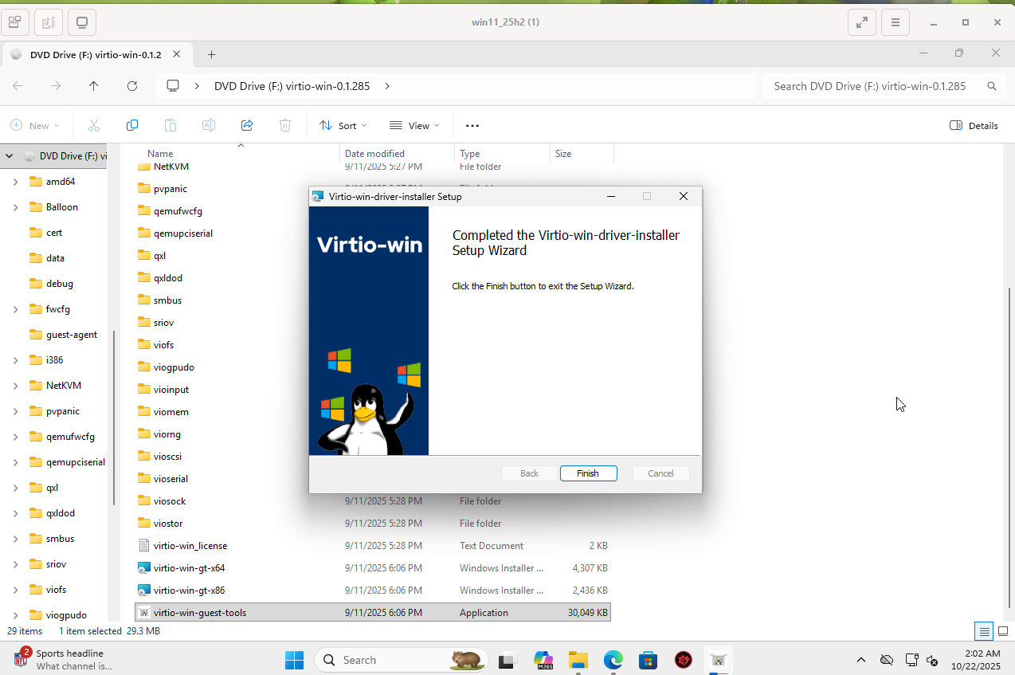This screenshot has width=1015, height=675.
Task: Open the See more ellipsis menu
Action: [x=472, y=125]
